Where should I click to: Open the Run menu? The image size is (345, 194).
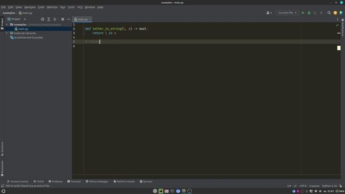point(63,7)
